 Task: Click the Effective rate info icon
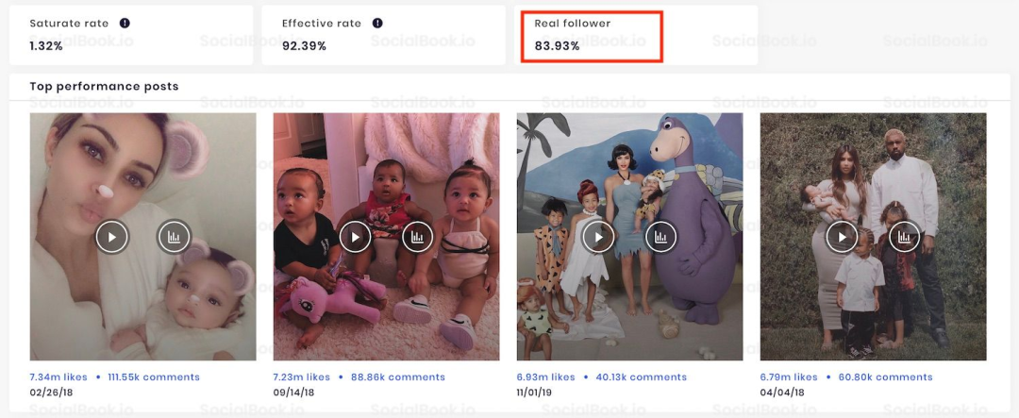(x=377, y=23)
